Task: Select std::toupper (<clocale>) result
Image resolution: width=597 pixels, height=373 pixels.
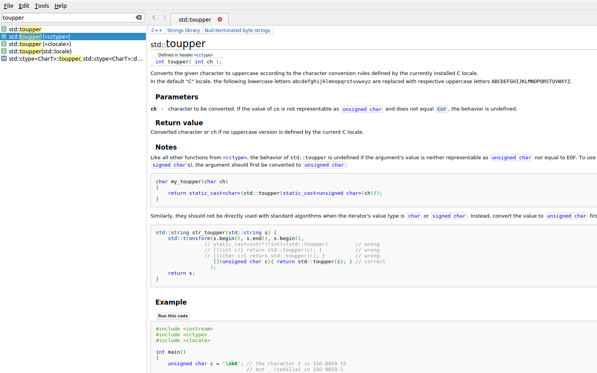Action: 73,44
